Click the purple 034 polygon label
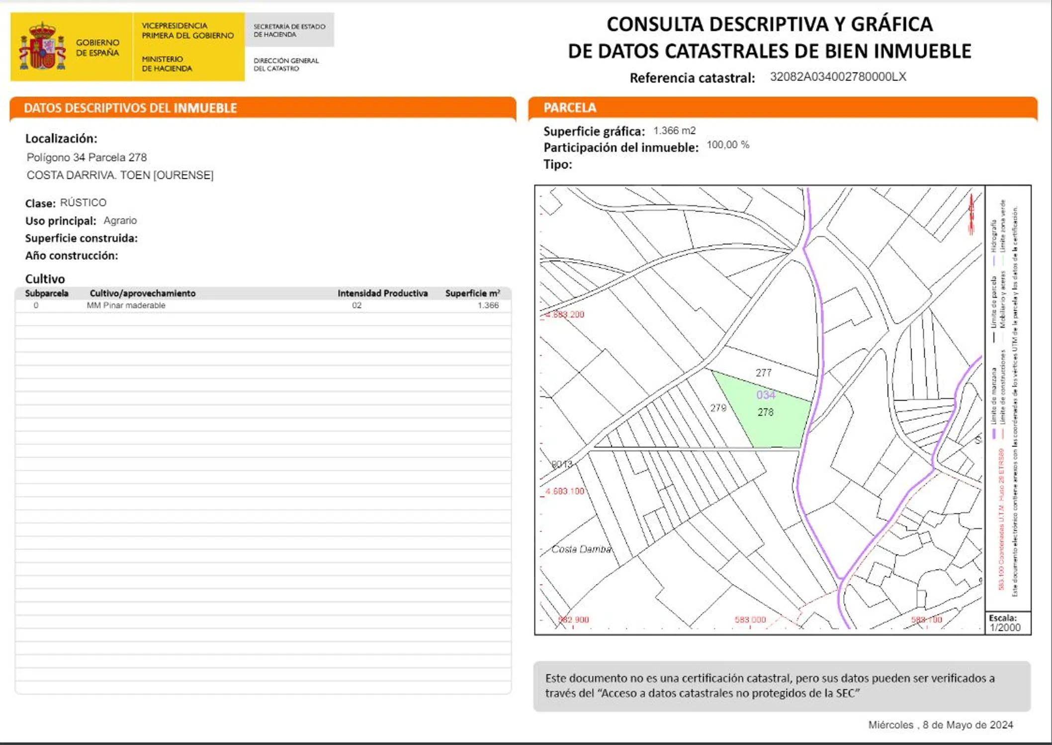The image size is (1052, 745). tap(766, 395)
